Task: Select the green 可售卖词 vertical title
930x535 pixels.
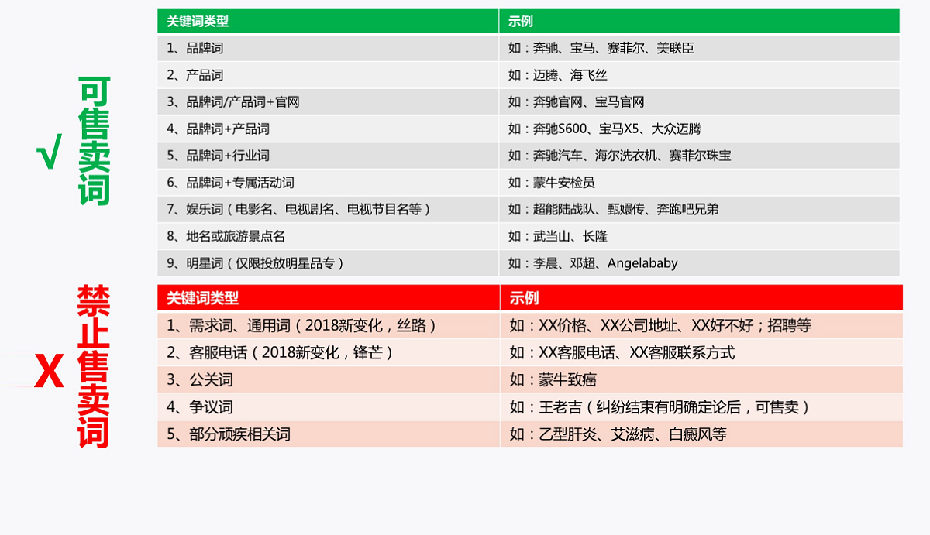Action: pos(95,141)
